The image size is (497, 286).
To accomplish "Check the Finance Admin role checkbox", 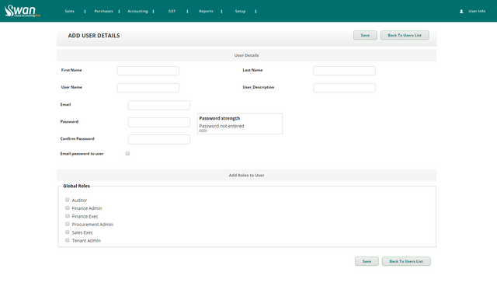I will 68,208.
